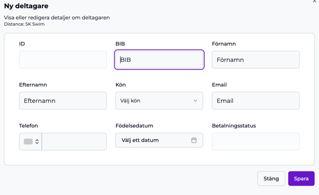Focus the Email input field

pos(255,101)
